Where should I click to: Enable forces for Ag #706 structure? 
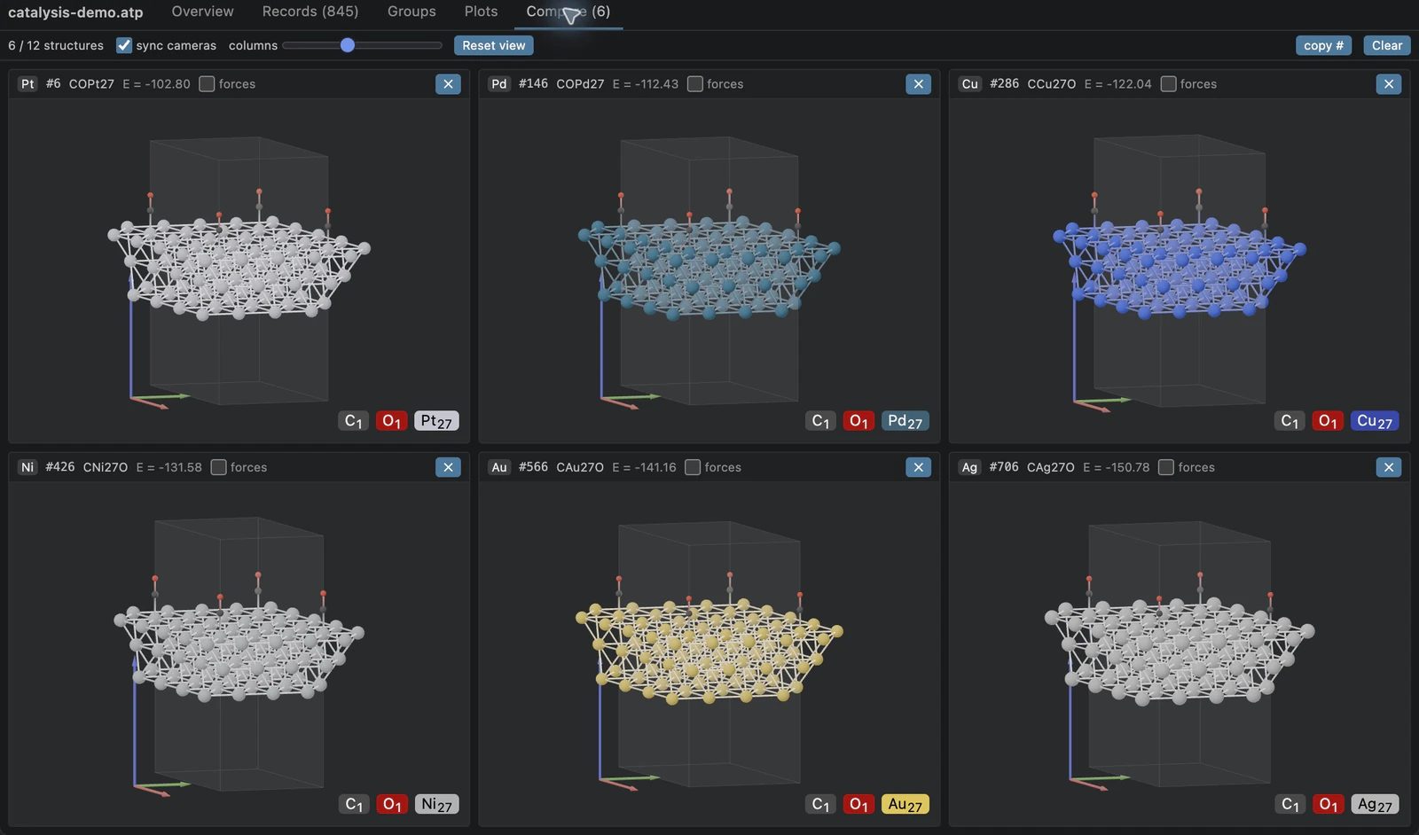pos(1166,467)
